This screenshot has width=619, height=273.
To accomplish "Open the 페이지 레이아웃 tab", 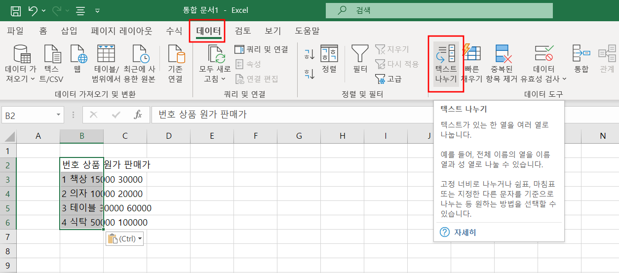I will pos(121,31).
